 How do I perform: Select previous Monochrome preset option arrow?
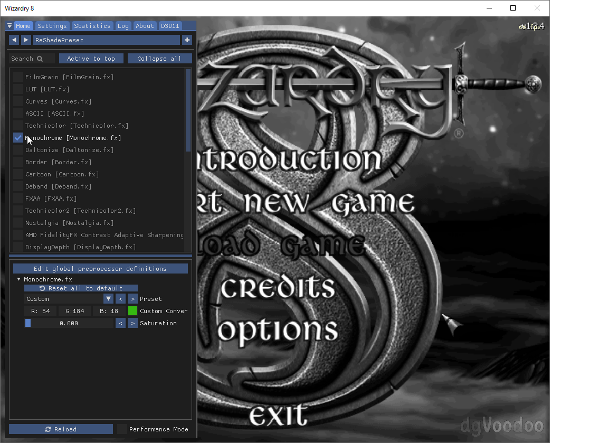point(120,299)
